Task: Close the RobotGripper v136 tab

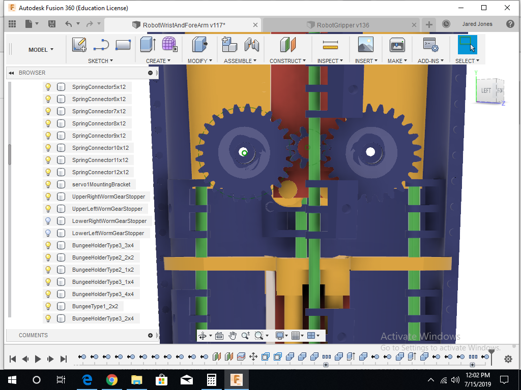Action: tap(414, 25)
